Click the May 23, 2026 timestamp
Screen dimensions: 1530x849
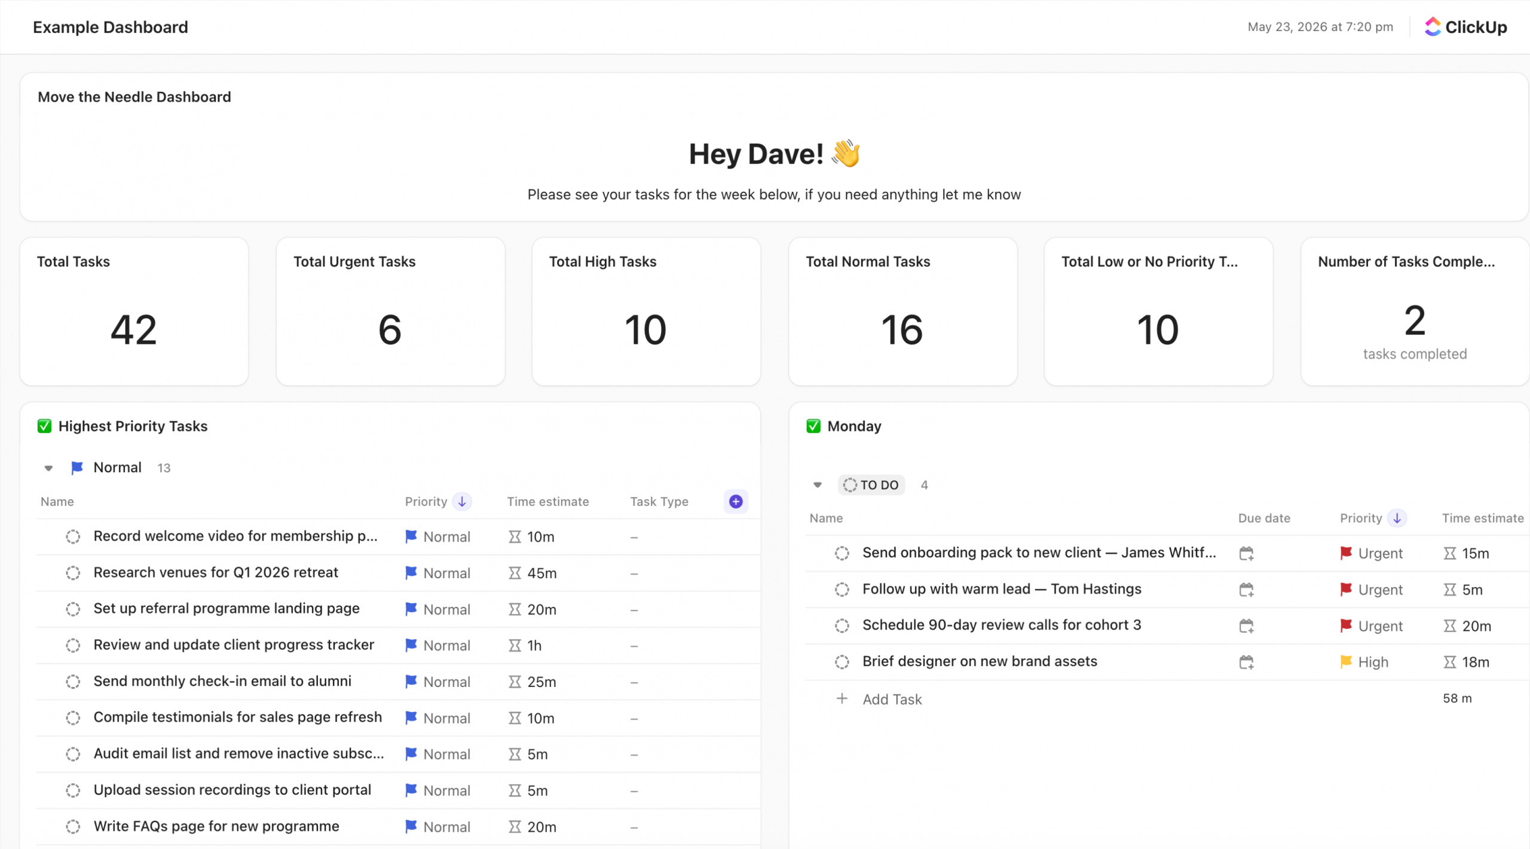pyautogui.click(x=1320, y=27)
